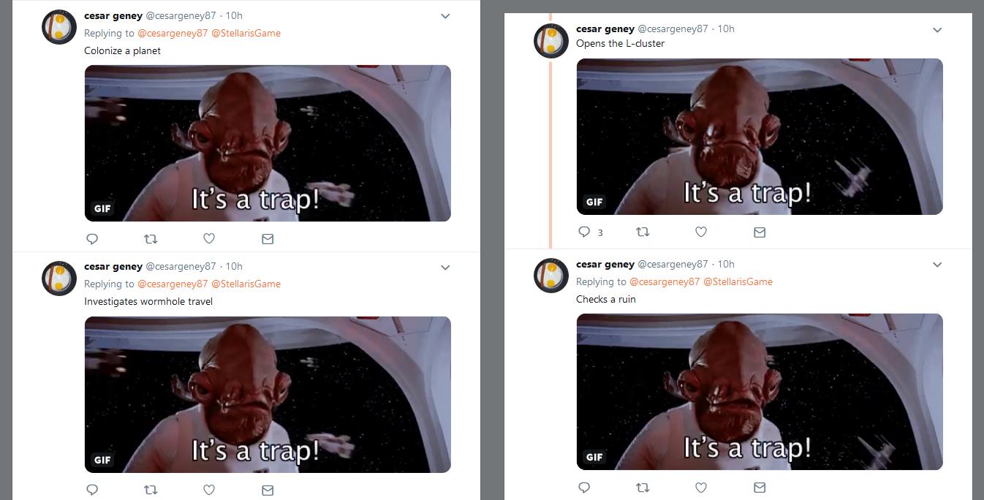Play the GIF in 'Opens the L-cluster' tweet
This screenshot has height=500, width=984.
760,137
